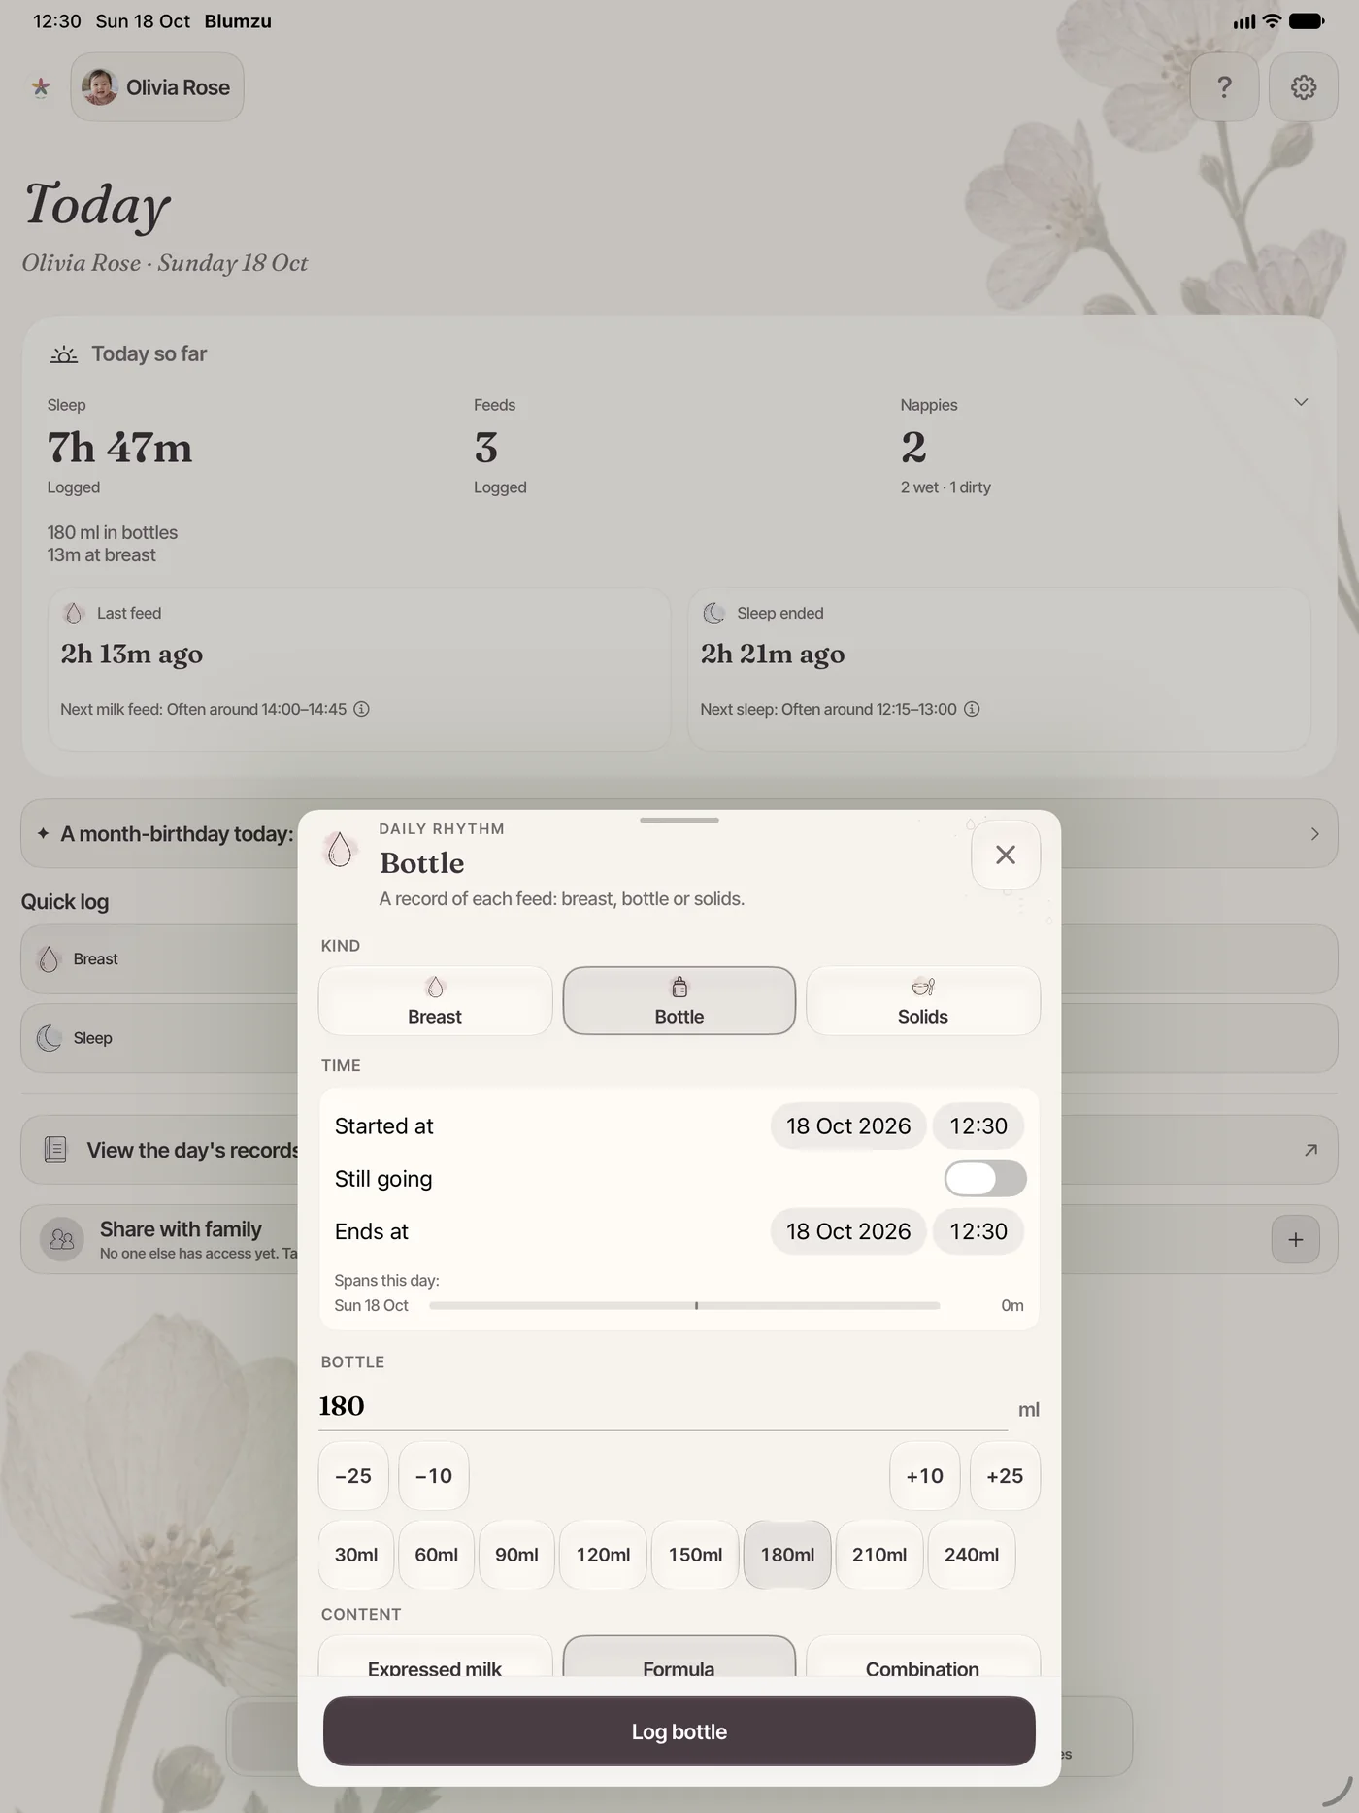Open the Started at date picker 18 Oct 2026
The width and height of the screenshot is (1359, 1813).
pyautogui.click(x=848, y=1126)
